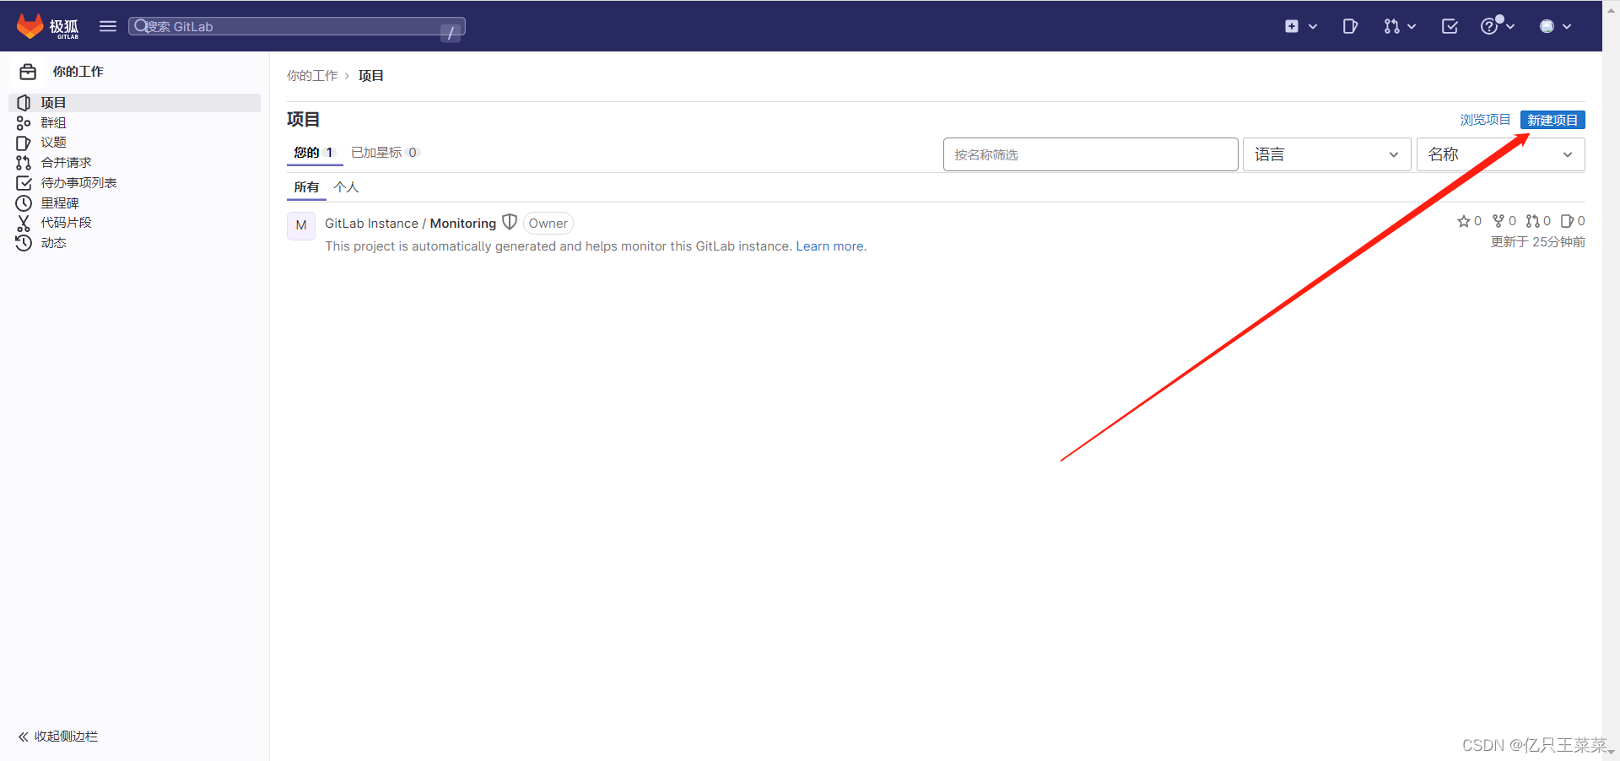Click 浏览项目 link
The image size is (1620, 761).
tap(1485, 120)
